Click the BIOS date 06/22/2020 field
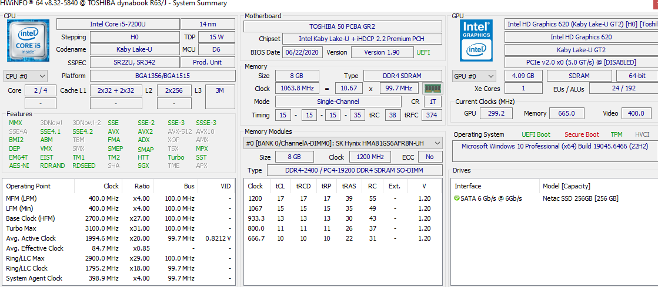Image resolution: width=658 pixels, height=287 pixels. point(303,52)
